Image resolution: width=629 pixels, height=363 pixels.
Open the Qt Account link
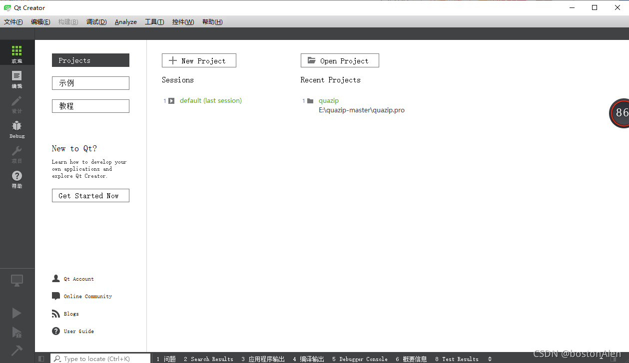(79, 279)
